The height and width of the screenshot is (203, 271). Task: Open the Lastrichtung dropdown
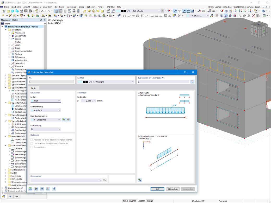[x=46, y=129]
